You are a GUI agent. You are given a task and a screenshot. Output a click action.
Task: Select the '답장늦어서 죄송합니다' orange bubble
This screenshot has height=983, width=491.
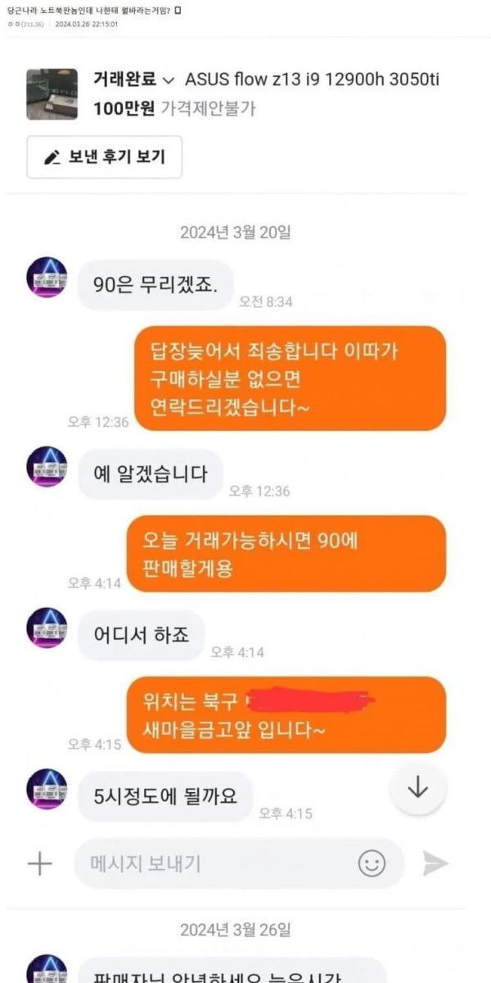click(x=290, y=378)
